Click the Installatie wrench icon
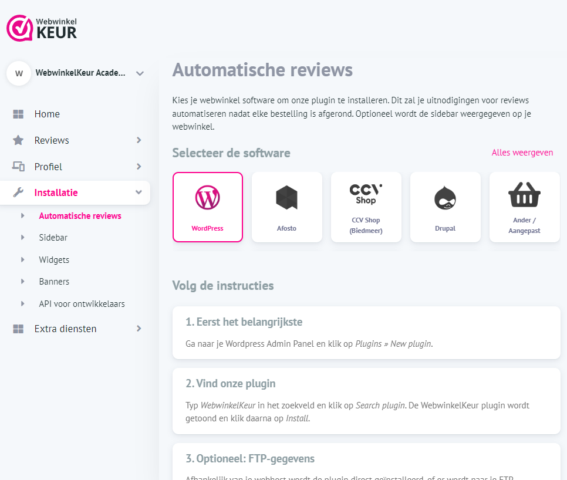Image resolution: width=567 pixels, height=480 pixels. [x=18, y=192]
